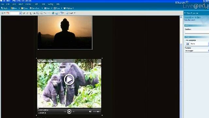Toggle italic formatting
Screen dimensions: 209x118
[27, 13]
